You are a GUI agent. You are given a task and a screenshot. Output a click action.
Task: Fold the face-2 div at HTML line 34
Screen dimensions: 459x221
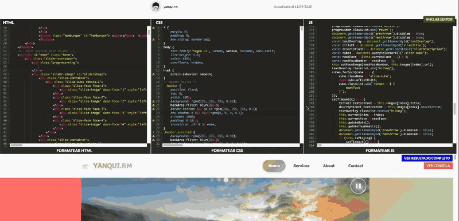(x=9, y=97)
